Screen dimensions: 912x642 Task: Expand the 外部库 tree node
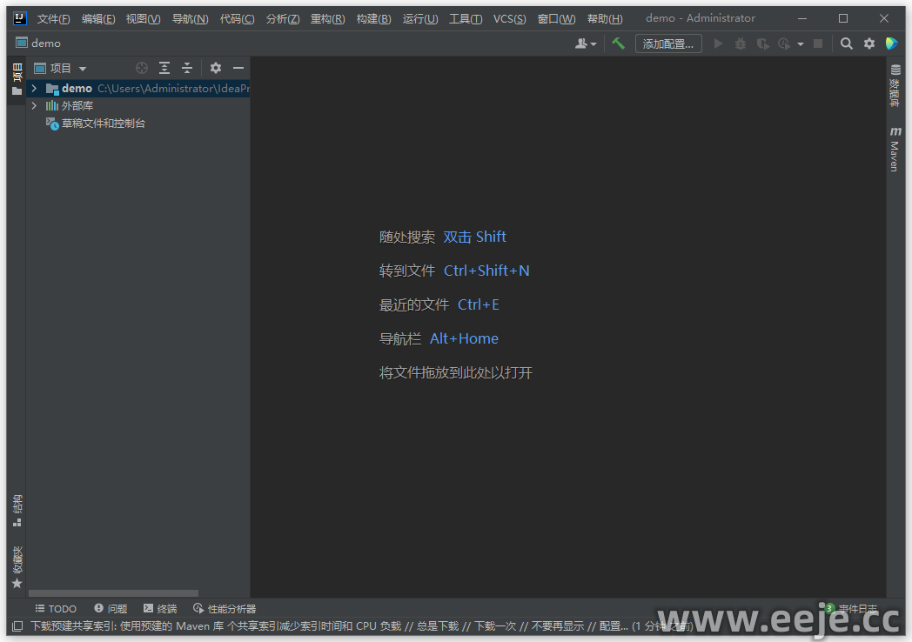pos(34,106)
